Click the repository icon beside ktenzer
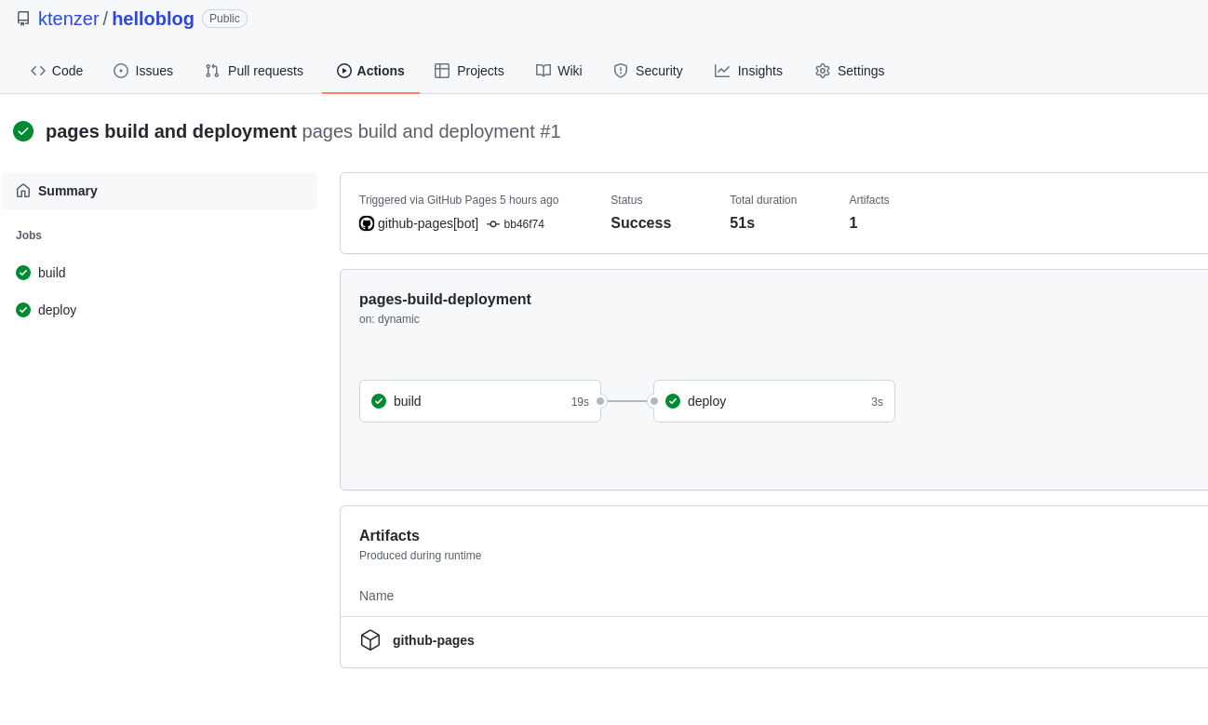Viewport: 1208px width, 725px height. pyautogui.click(x=23, y=19)
